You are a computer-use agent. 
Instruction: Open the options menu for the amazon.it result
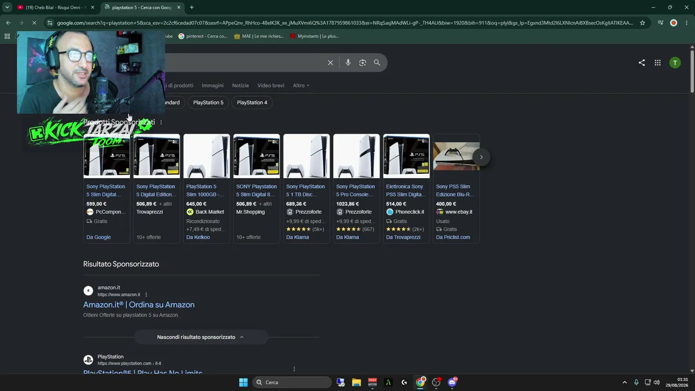click(x=146, y=294)
